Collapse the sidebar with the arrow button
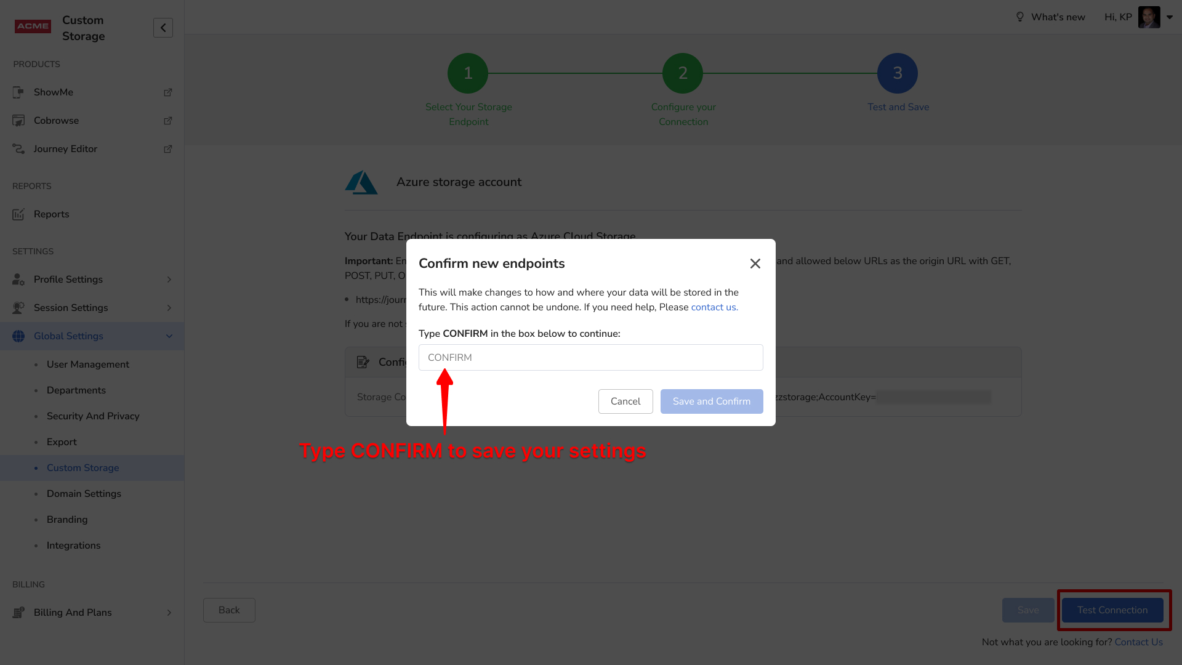The image size is (1182, 665). 163,28
